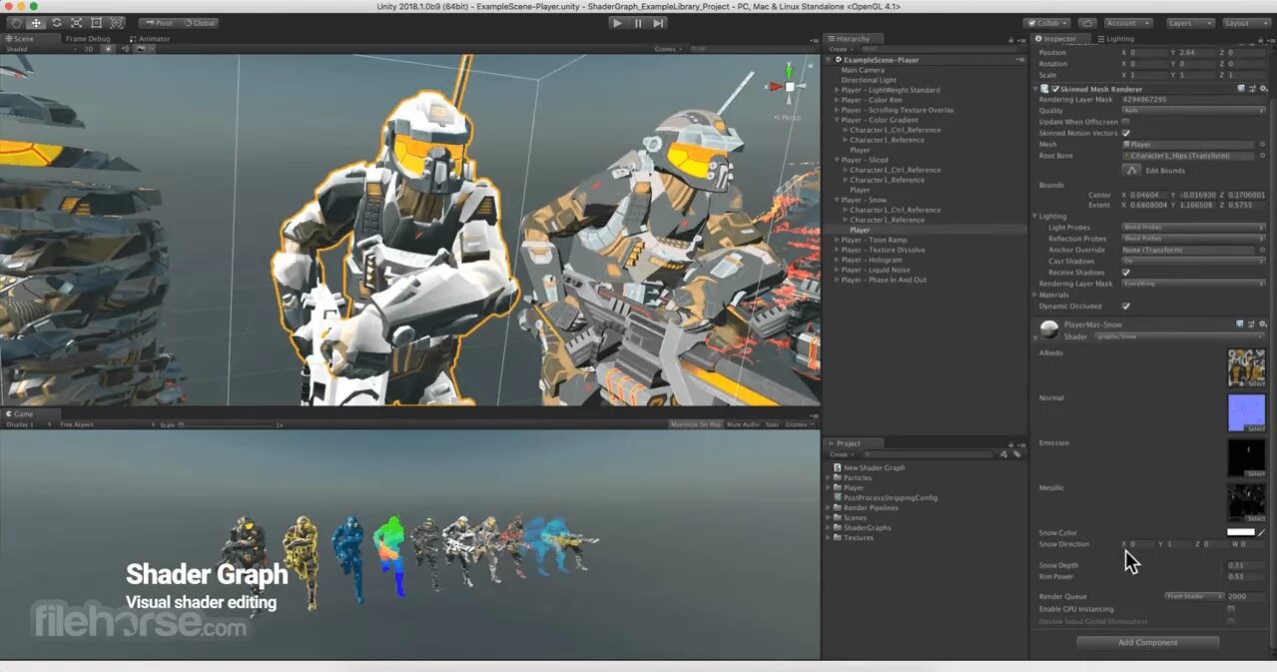This screenshot has width=1277, height=672.
Task: Open the Snow Color swatch picker
Action: point(1241,532)
